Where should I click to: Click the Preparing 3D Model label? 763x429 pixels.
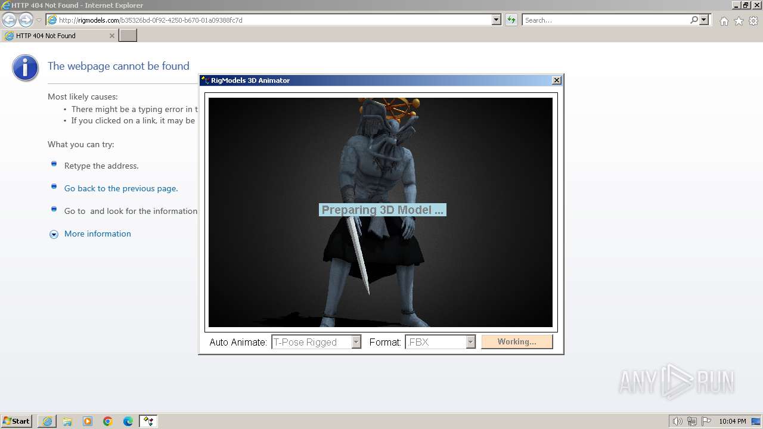[382, 210]
